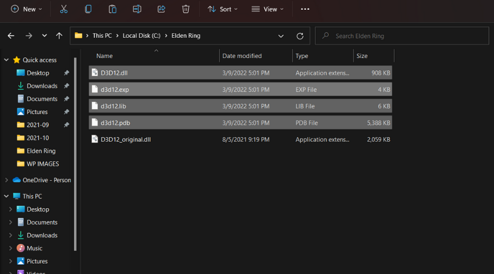Open the View dropdown menu
This screenshot has width=494, height=274.
tap(267, 9)
